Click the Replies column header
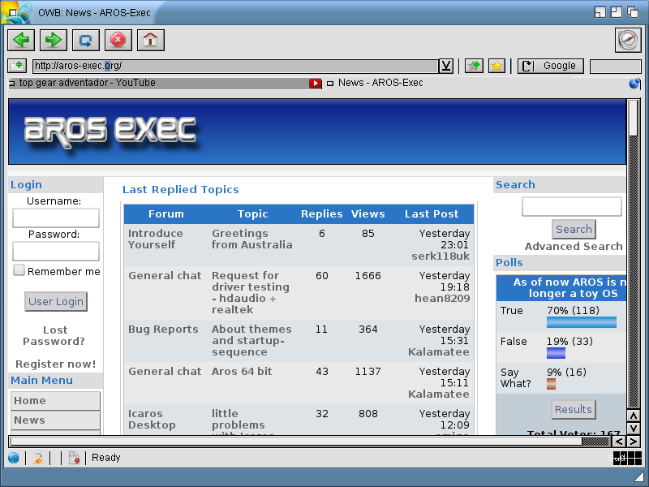The height and width of the screenshot is (487, 649). point(321,214)
